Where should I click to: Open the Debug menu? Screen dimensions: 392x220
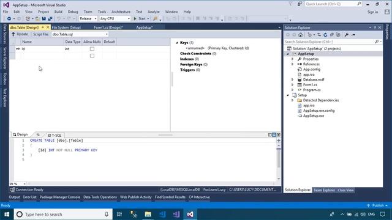pyautogui.click(x=73, y=12)
